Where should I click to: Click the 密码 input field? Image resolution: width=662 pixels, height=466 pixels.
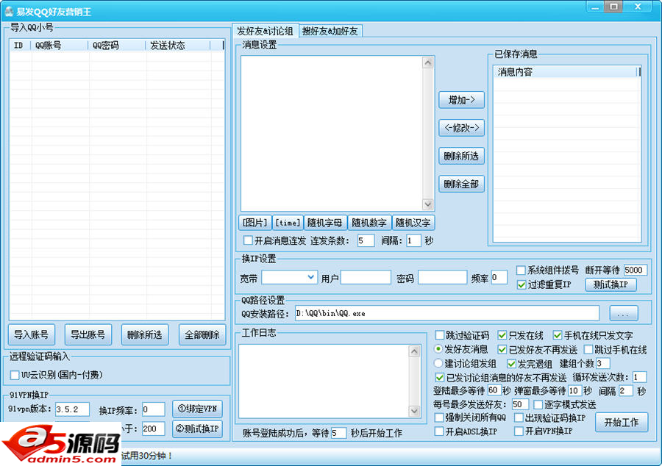[443, 278]
